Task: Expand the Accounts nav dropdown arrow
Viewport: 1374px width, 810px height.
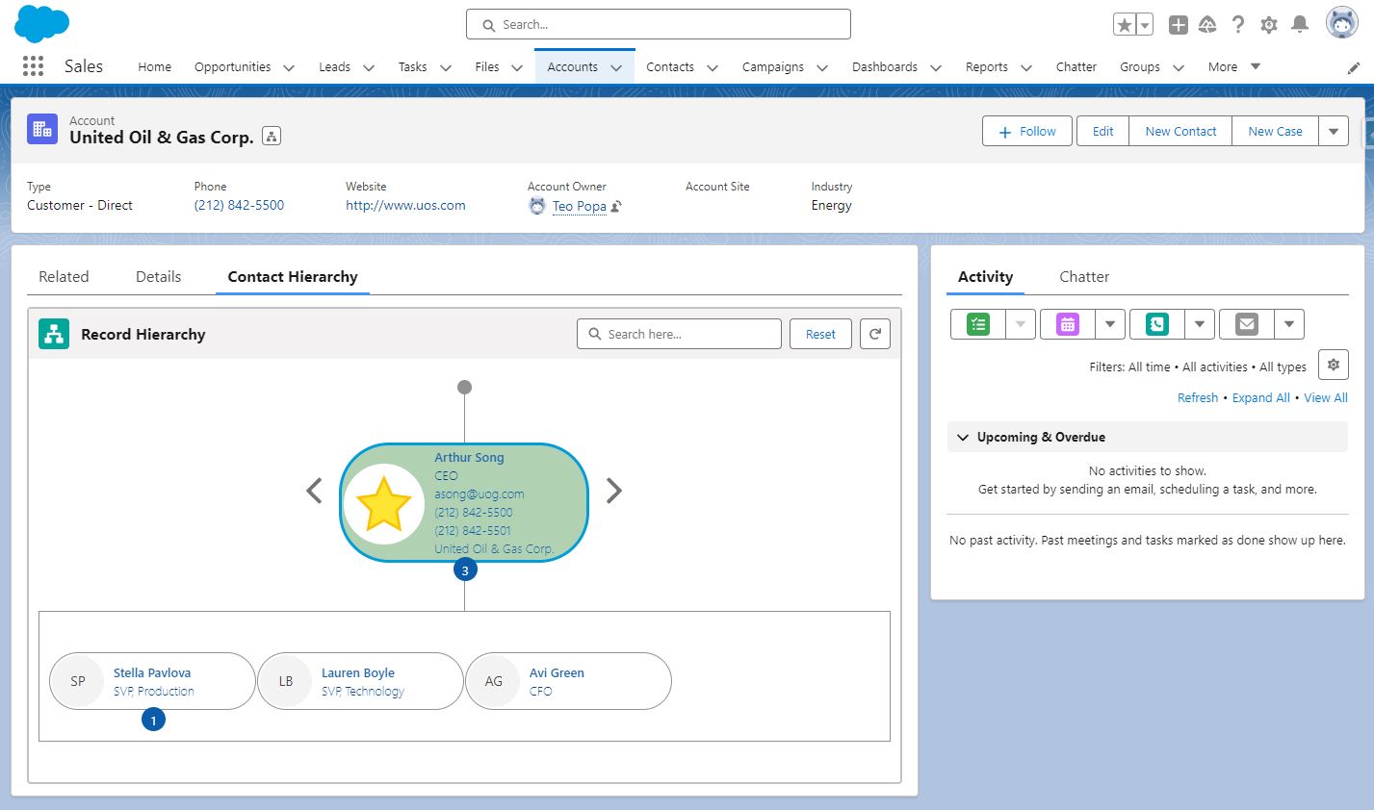Action: point(616,67)
